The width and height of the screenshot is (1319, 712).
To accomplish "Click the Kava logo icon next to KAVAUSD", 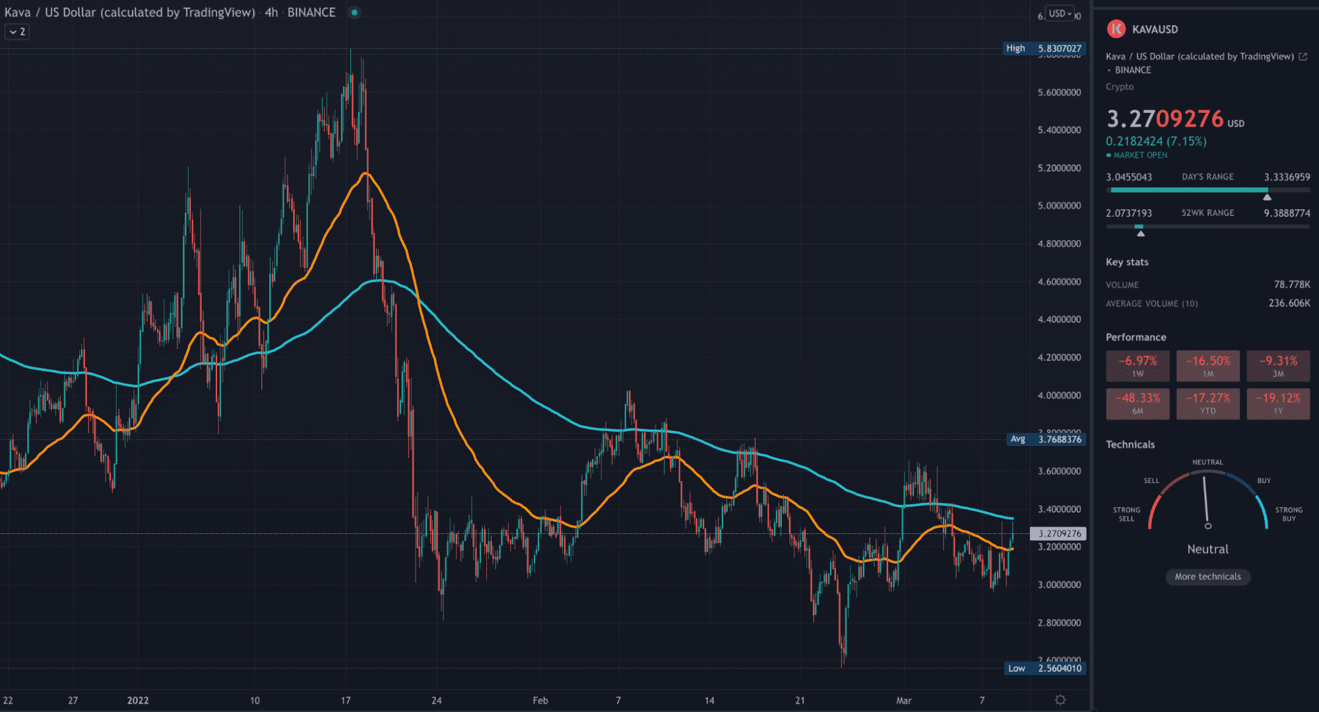I will tap(1116, 28).
